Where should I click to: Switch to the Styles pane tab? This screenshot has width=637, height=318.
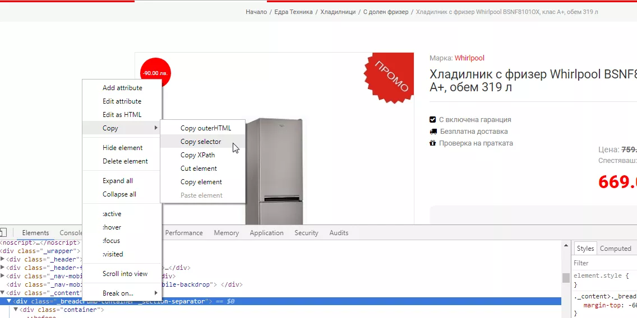(585, 248)
